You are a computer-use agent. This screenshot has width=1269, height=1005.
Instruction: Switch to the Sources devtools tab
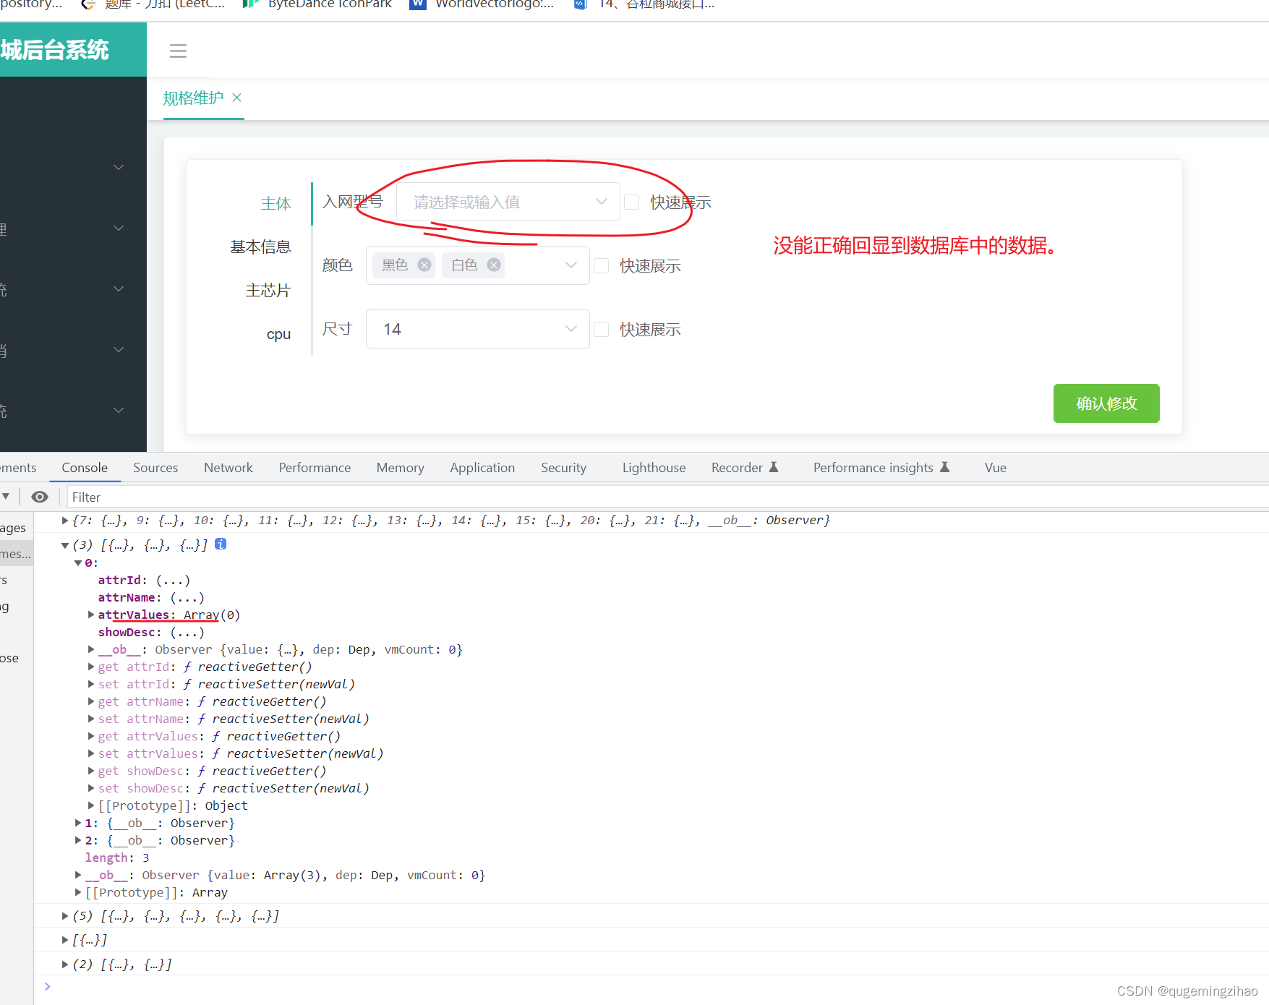(155, 468)
